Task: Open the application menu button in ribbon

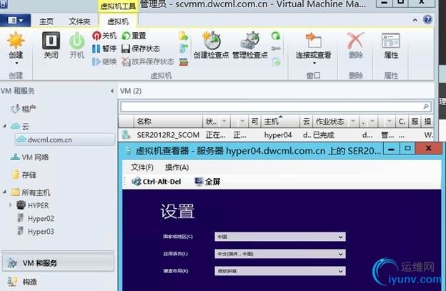Action: [x=15, y=21]
